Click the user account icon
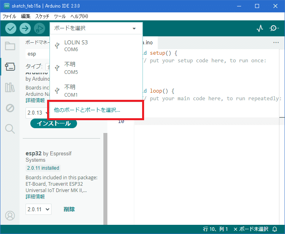The width and height of the screenshot is (285, 234). tap(10, 216)
